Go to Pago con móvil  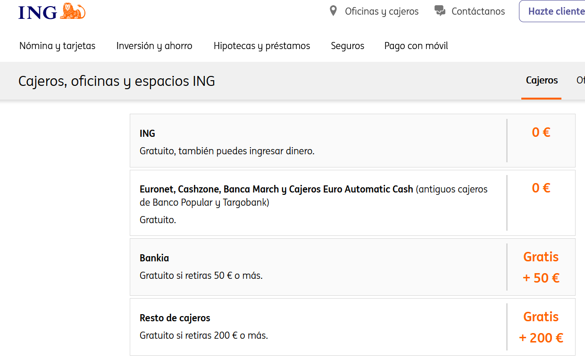pos(416,46)
